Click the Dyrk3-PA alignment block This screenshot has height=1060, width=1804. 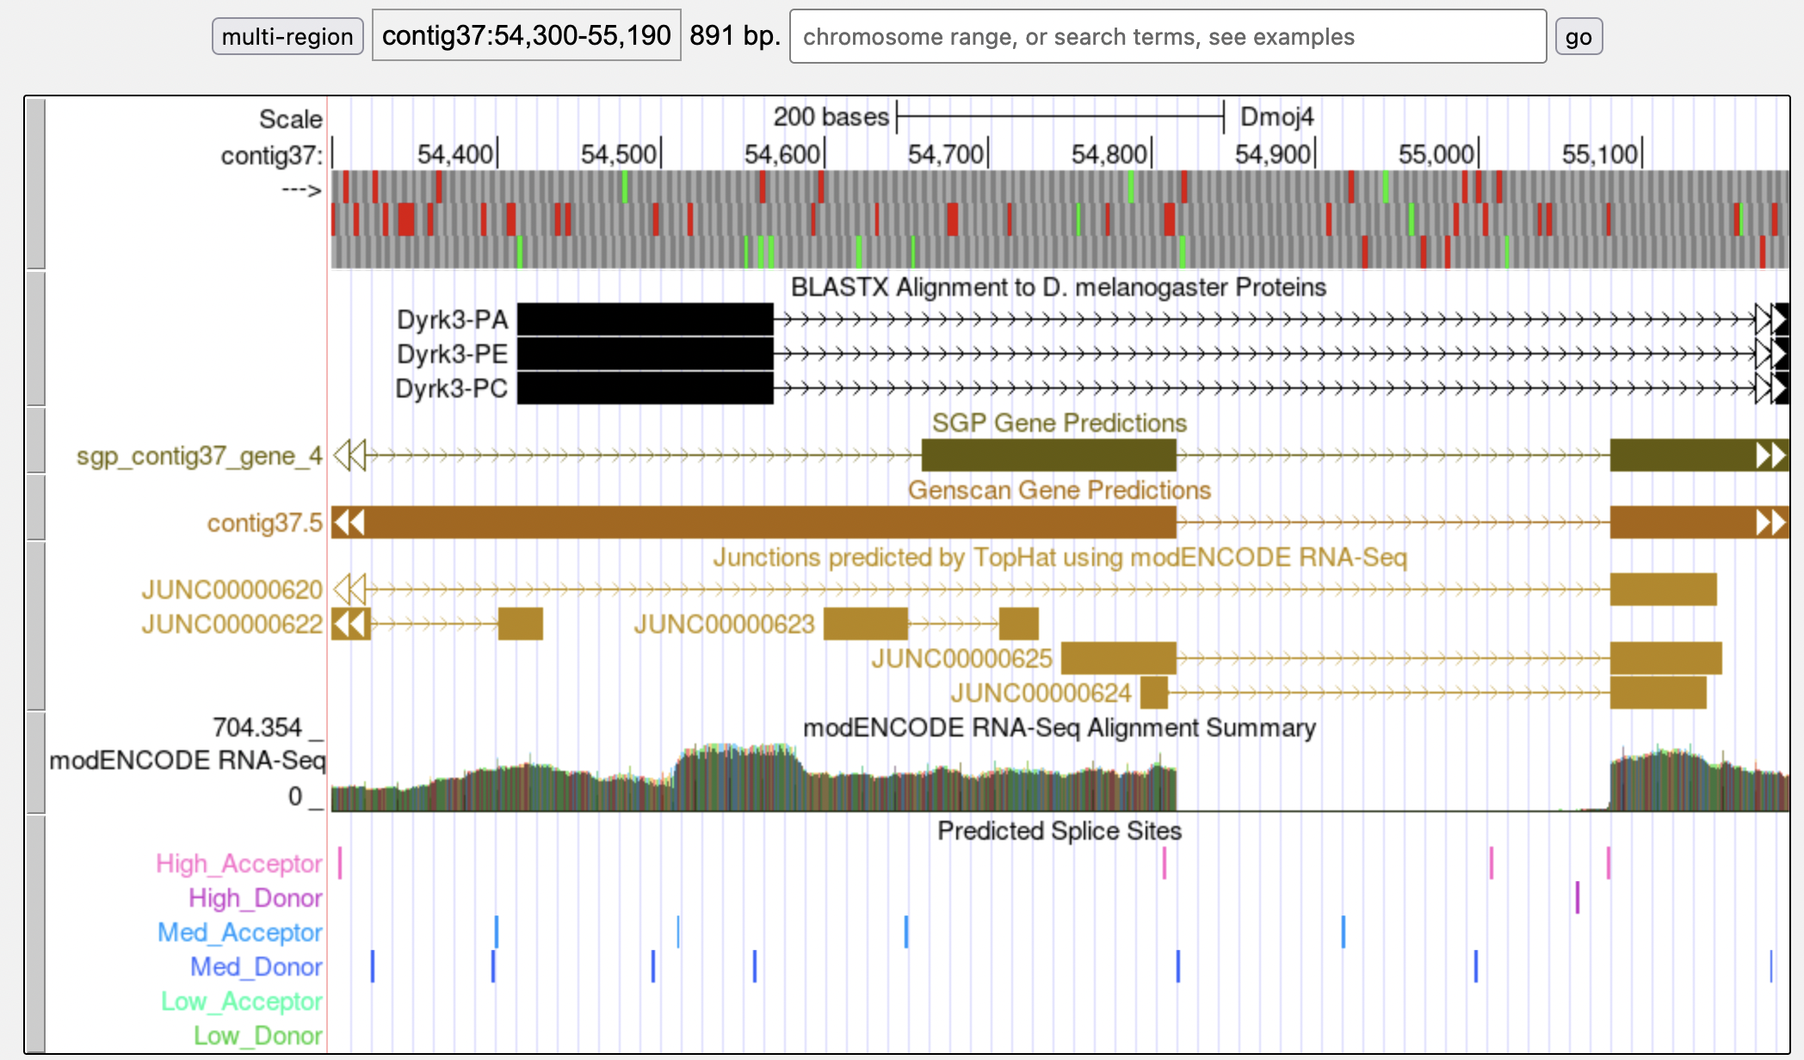pos(646,319)
